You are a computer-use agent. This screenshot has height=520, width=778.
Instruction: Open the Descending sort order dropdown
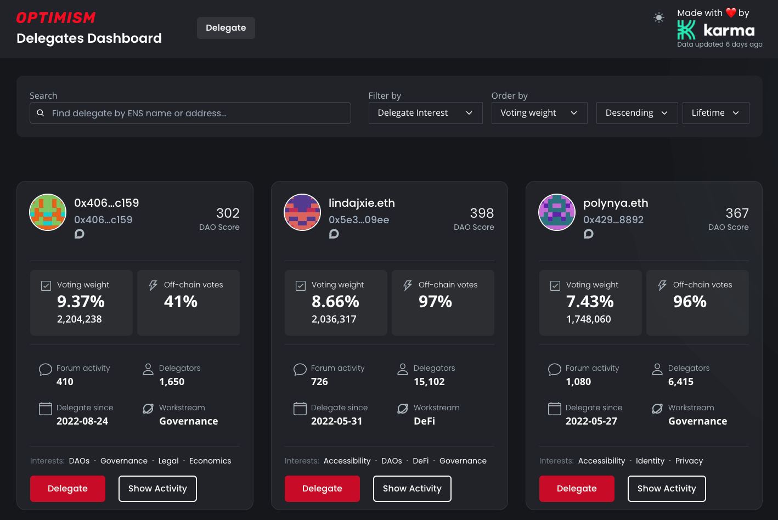(x=636, y=112)
